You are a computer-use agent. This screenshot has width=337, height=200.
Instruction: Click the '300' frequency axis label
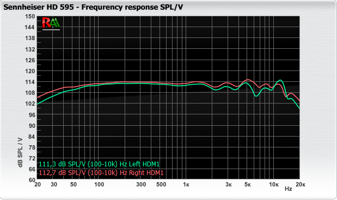pos(141,184)
